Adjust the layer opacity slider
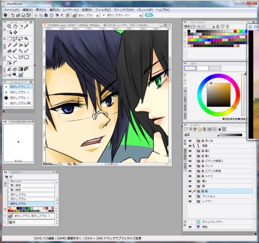This screenshot has width=259, height=243. coord(231,135)
